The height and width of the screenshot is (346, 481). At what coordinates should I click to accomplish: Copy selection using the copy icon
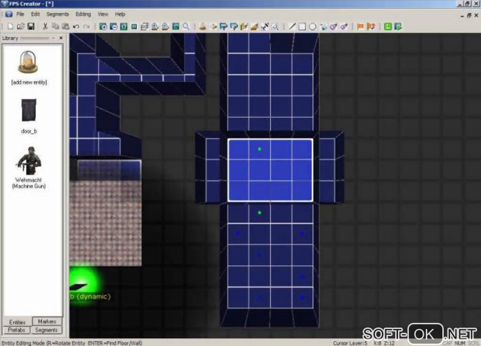[x=56, y=26]
